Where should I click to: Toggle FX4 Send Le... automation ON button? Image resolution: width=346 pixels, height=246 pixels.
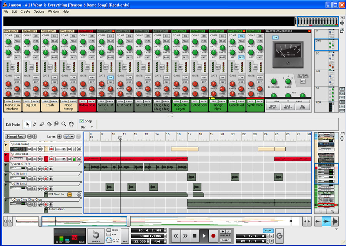pos(70,194)
